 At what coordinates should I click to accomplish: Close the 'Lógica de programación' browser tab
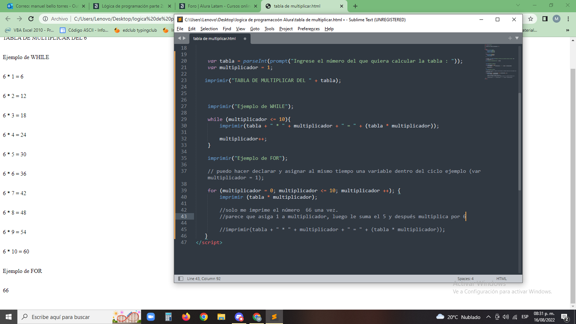pos(170,6)
